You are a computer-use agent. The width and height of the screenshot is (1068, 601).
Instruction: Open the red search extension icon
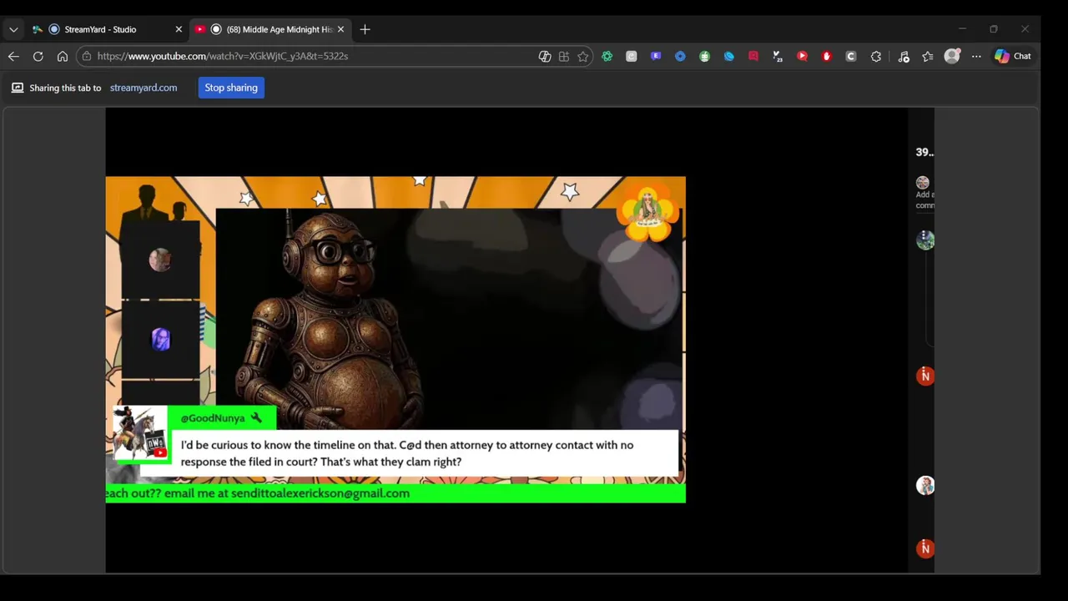[x=753, y=56]
